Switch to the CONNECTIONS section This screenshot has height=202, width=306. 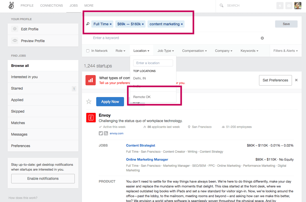51,5
